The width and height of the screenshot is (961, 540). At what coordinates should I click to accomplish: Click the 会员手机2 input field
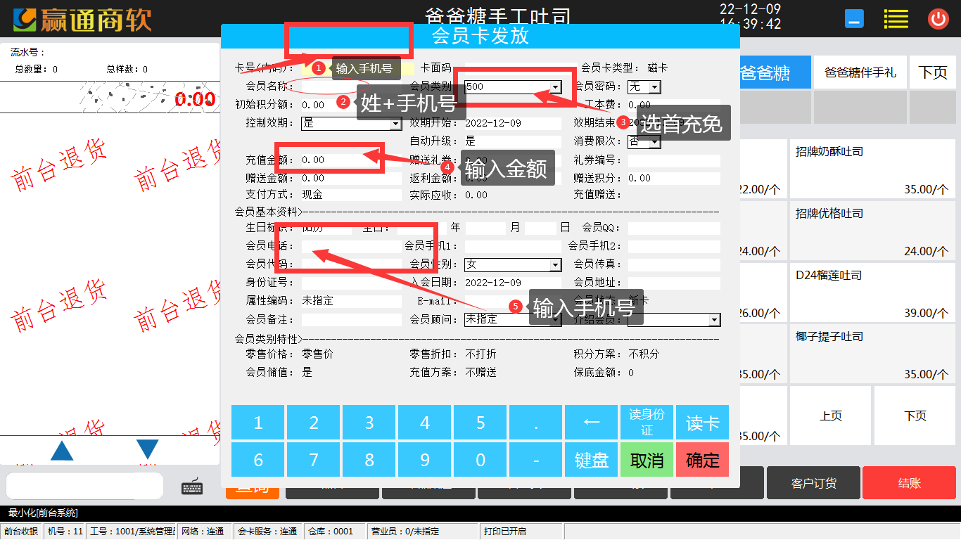[674, 246]
